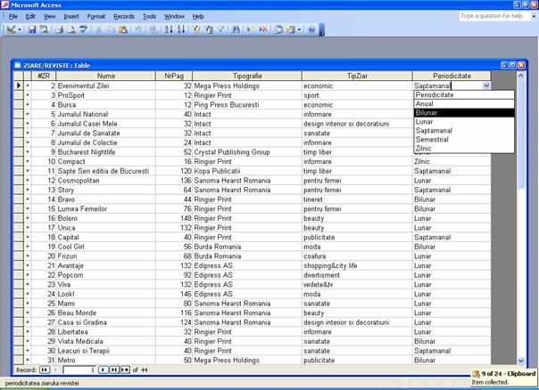The image size is (539, 390).
Task: Click the Save toolbar icon
Action: coord(32,29)
